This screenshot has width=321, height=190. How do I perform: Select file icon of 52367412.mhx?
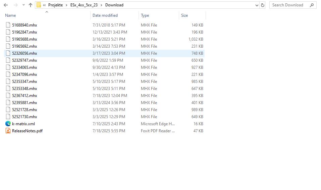[8, 96]
